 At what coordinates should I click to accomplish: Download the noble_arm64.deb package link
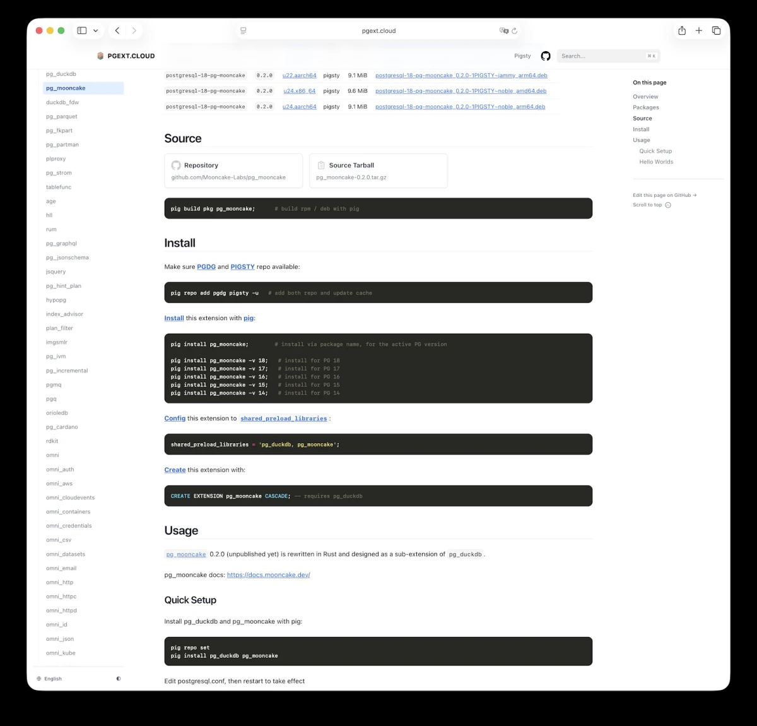point(461,107)
